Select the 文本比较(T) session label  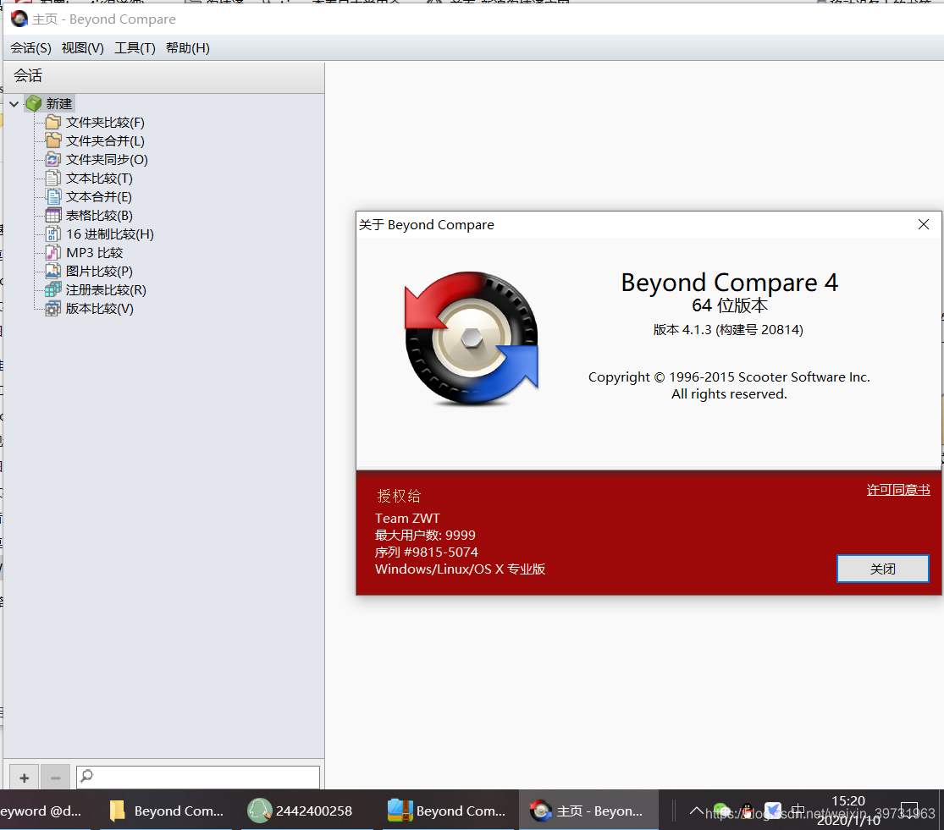click(99, 179)
